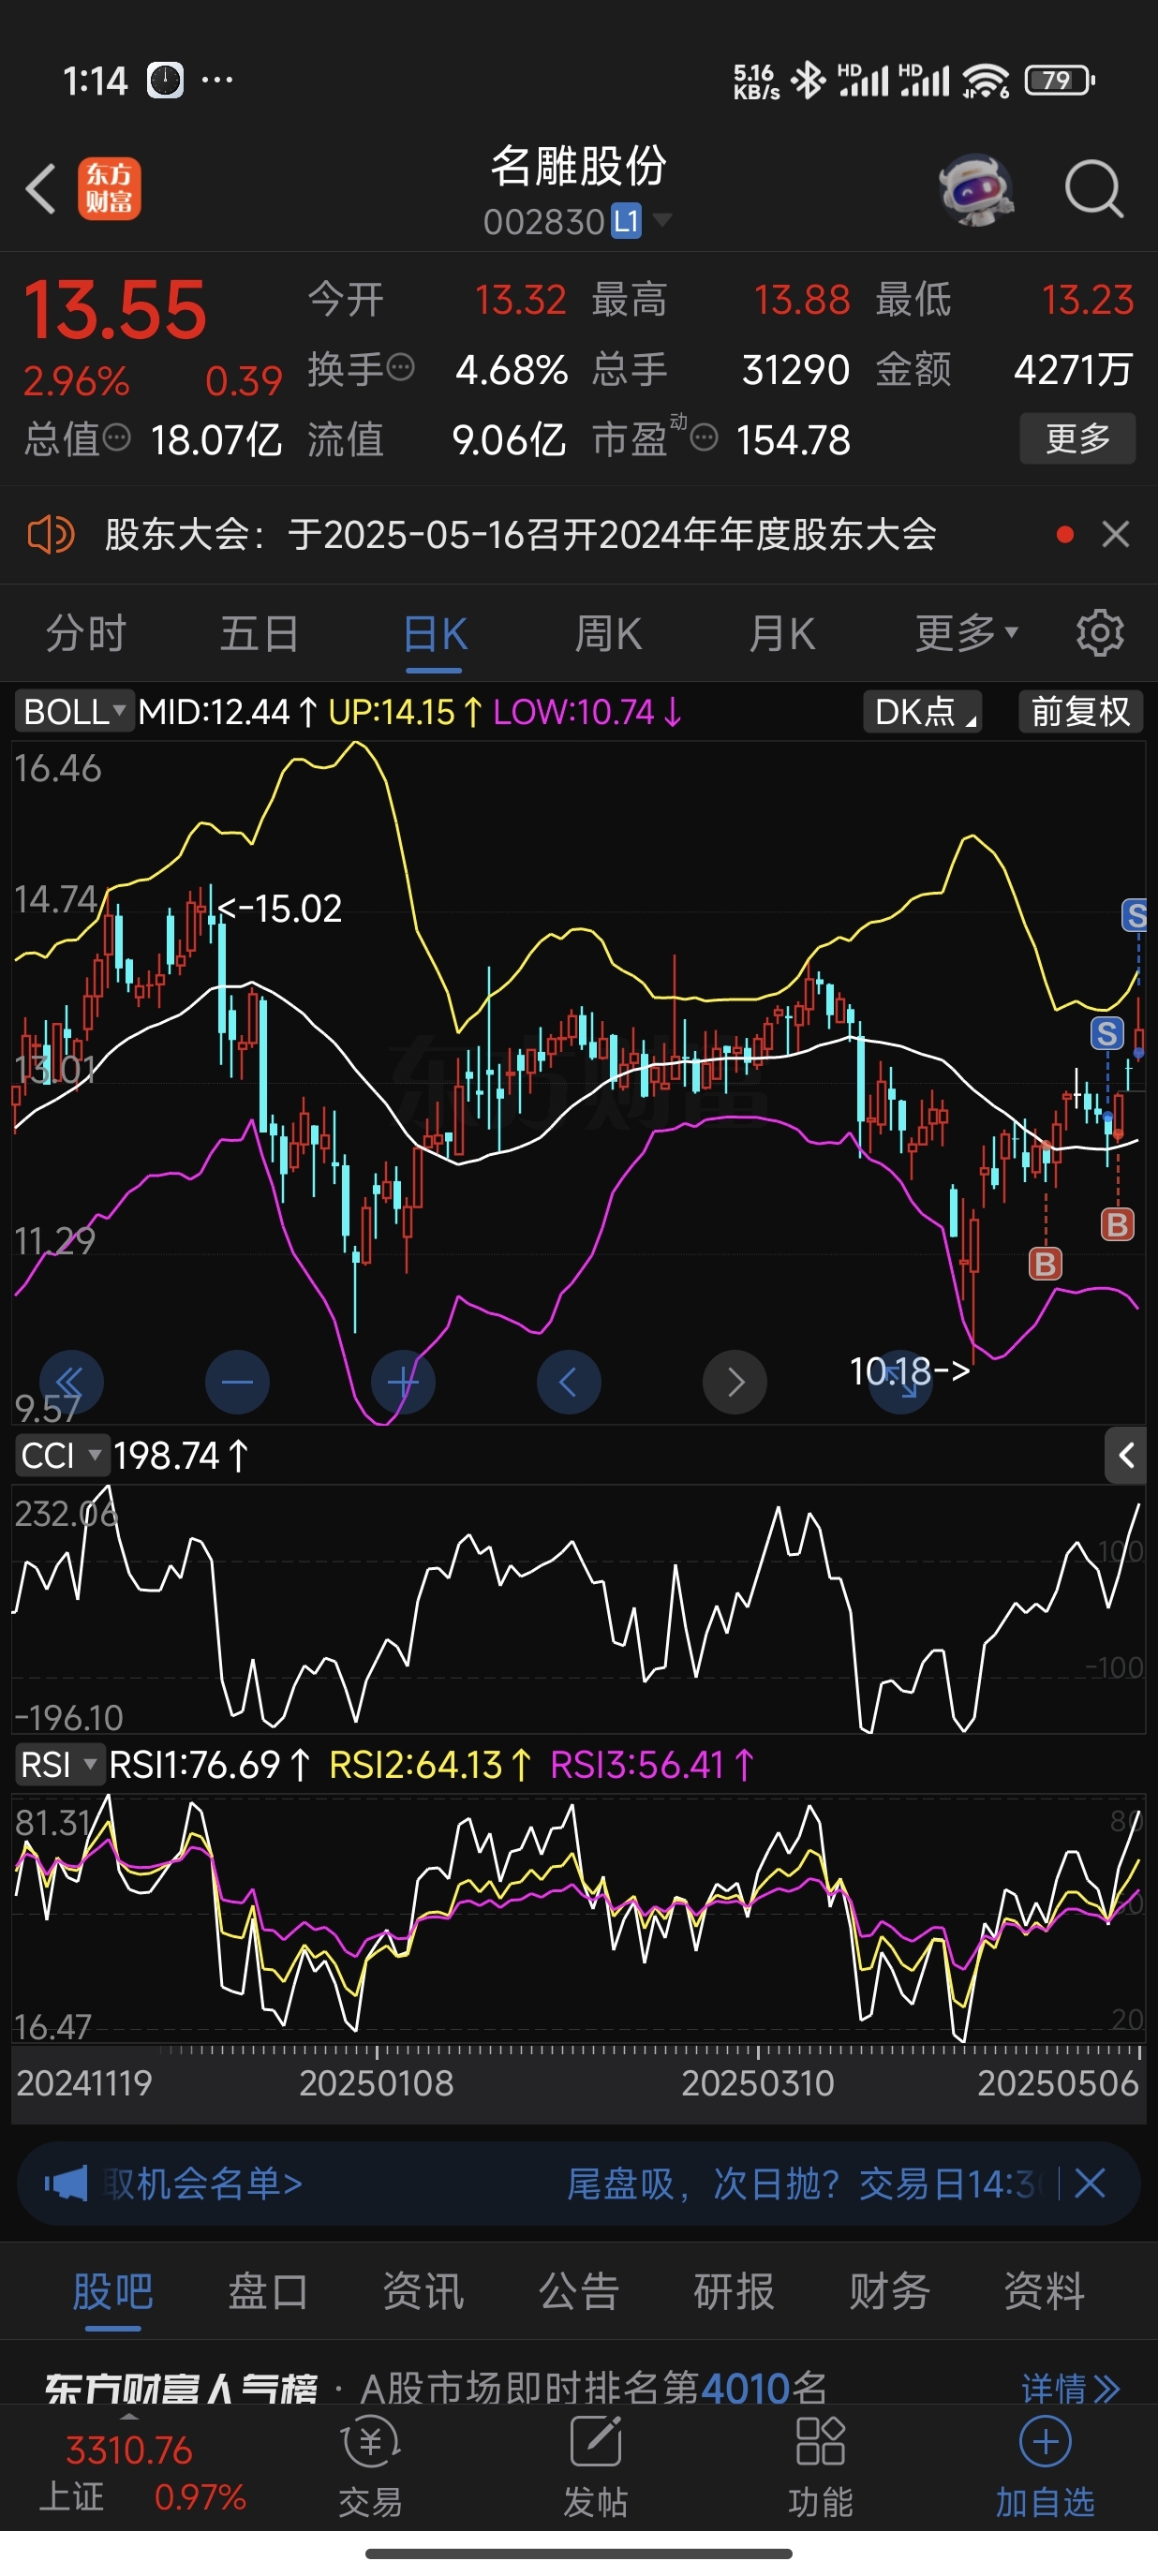
Task: Open 股东大会 announcement text
Action: pyautogui.click(x=520, y=535)
